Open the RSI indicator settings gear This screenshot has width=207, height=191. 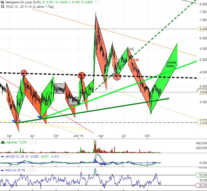29,171
